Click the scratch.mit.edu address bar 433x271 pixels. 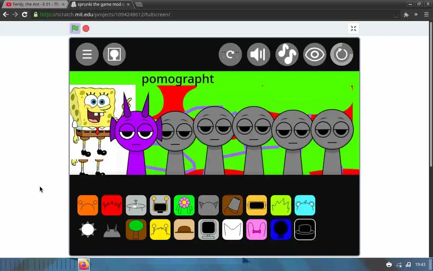pyautogui.click(x=215, y=15)
